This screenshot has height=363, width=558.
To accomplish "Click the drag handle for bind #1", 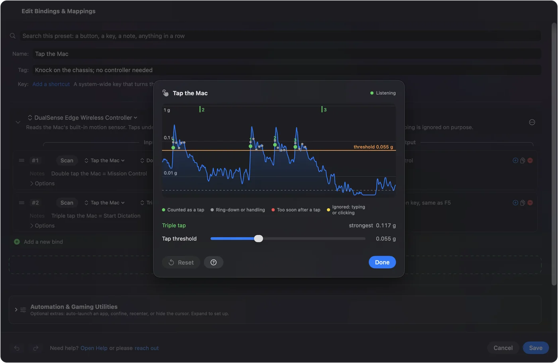I will click(22, 160).
